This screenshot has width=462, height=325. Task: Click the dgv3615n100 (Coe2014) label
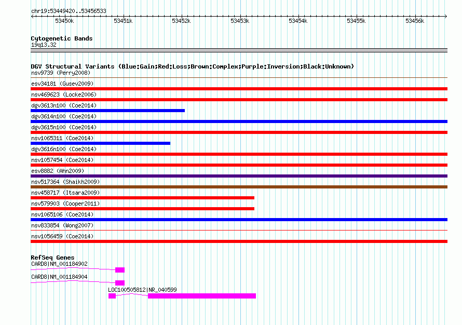pos(64,127)
